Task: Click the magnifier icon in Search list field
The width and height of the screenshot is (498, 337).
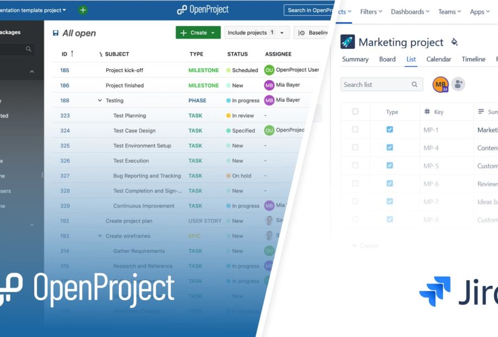Action: click(x=414, y=85)
